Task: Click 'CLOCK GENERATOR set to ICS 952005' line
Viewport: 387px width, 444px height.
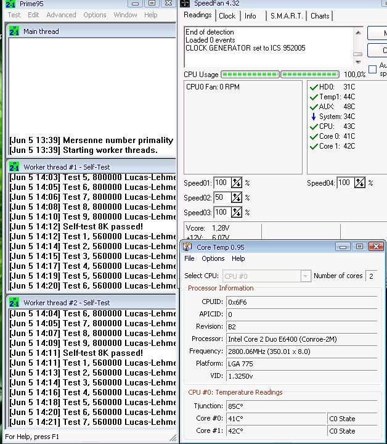Action: click(245, 48)
